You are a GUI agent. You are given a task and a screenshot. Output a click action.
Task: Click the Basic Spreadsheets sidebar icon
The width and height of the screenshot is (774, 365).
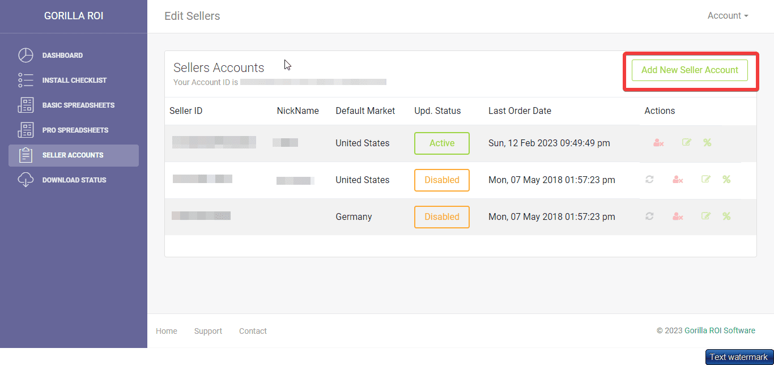[26, 105]
